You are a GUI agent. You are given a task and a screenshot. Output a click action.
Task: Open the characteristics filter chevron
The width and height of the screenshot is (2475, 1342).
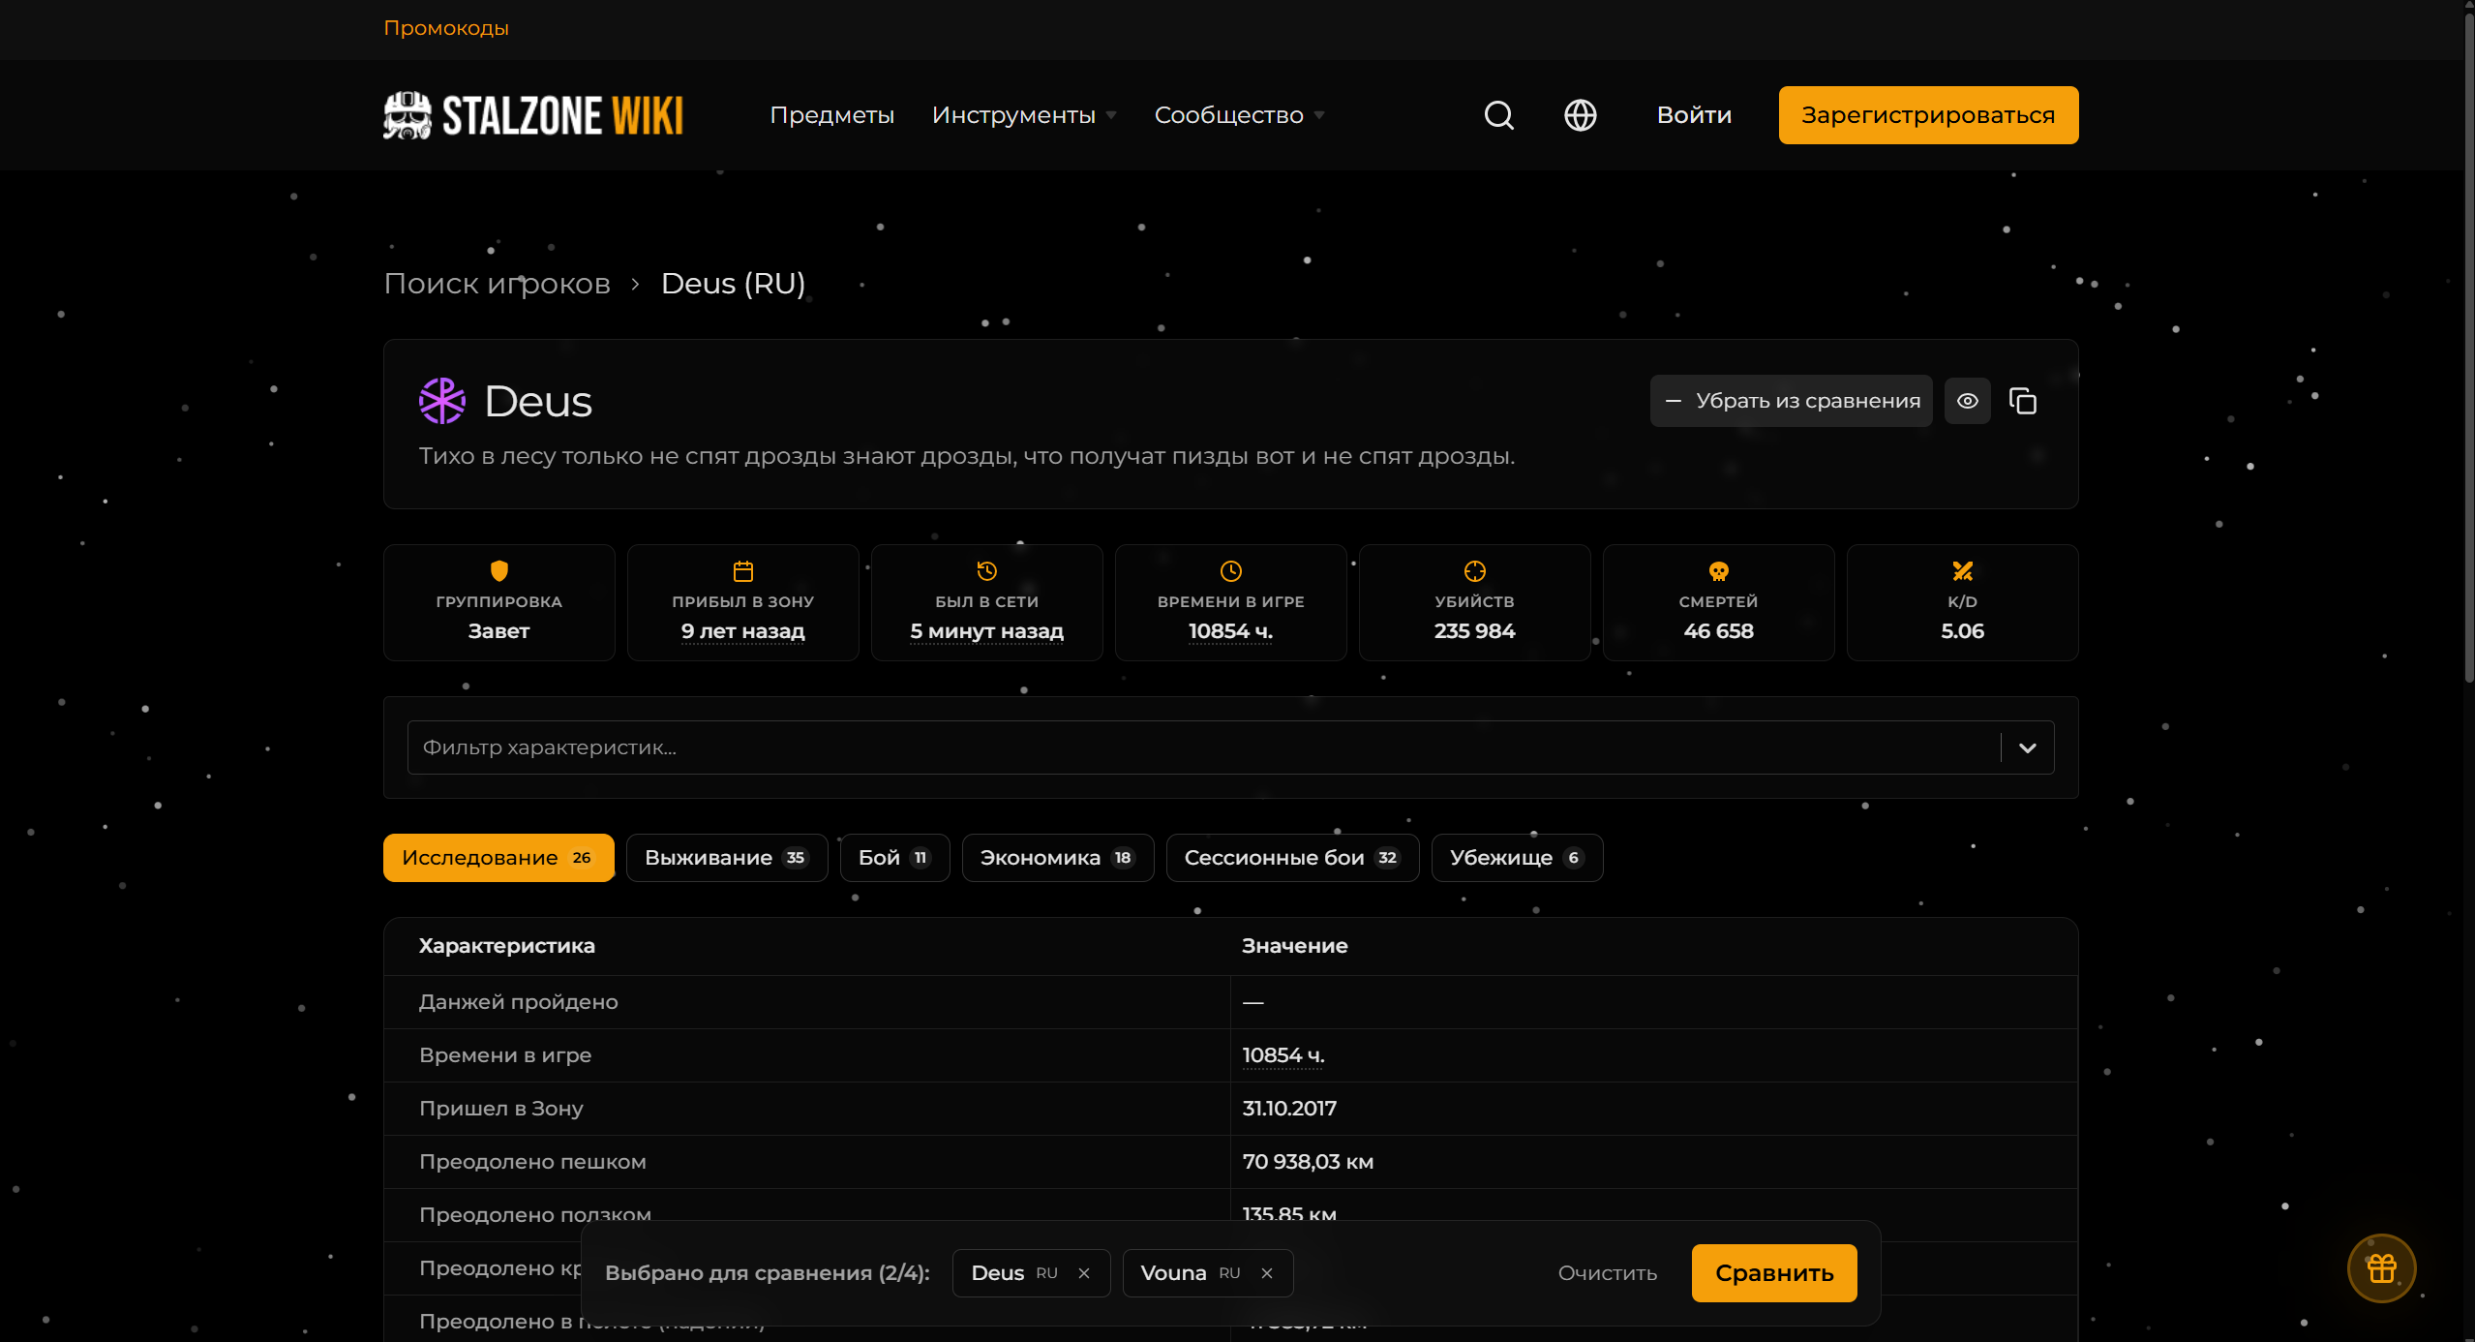(x=2028, y=747)
